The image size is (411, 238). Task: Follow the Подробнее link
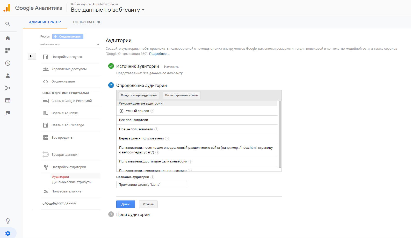point(159,54)
